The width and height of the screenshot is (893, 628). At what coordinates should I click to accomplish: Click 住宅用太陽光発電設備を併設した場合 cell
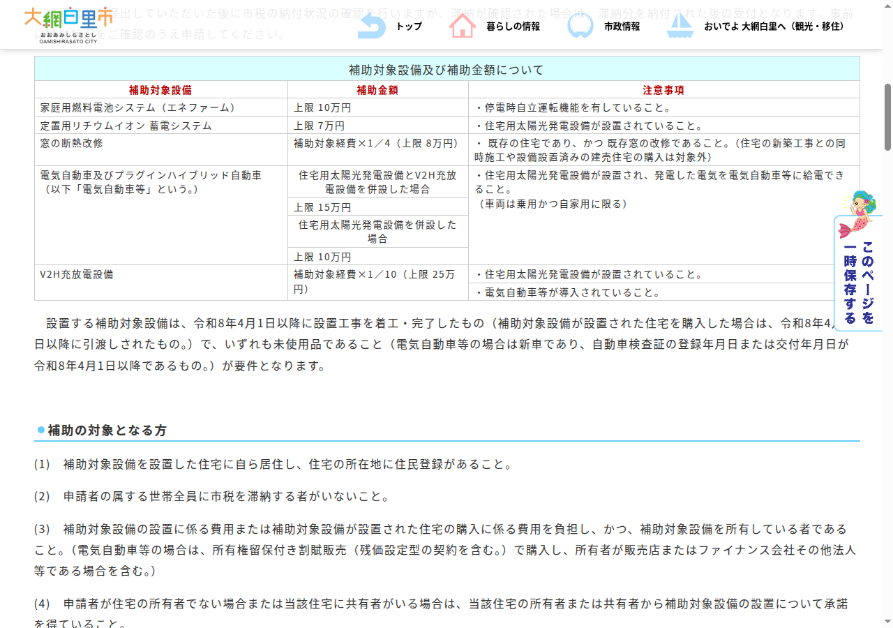click(377, 232)
